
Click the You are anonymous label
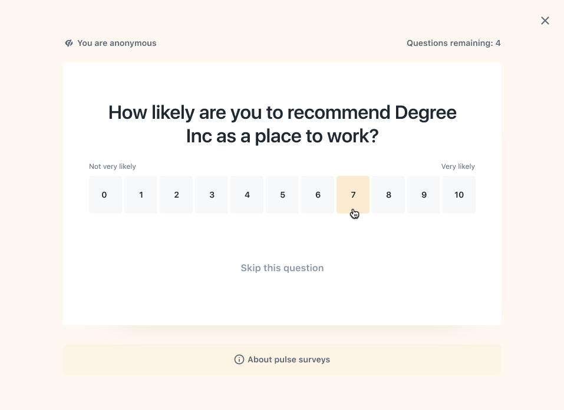(x=116, y=42)
